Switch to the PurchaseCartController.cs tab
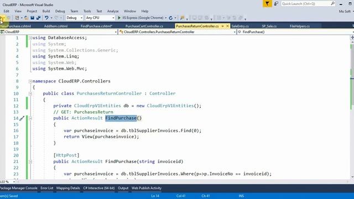The width and height of the screenshot is (354, 199). [144, 26]
